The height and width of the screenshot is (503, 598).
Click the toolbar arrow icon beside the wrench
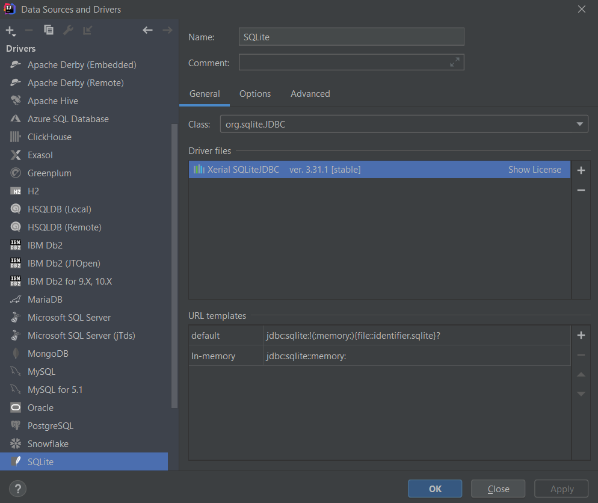pos(88,30)
